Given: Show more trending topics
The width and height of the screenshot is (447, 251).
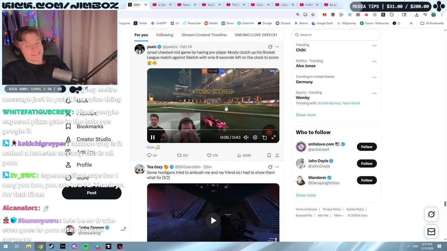Looking at the screenshot, I should point(306,115).
